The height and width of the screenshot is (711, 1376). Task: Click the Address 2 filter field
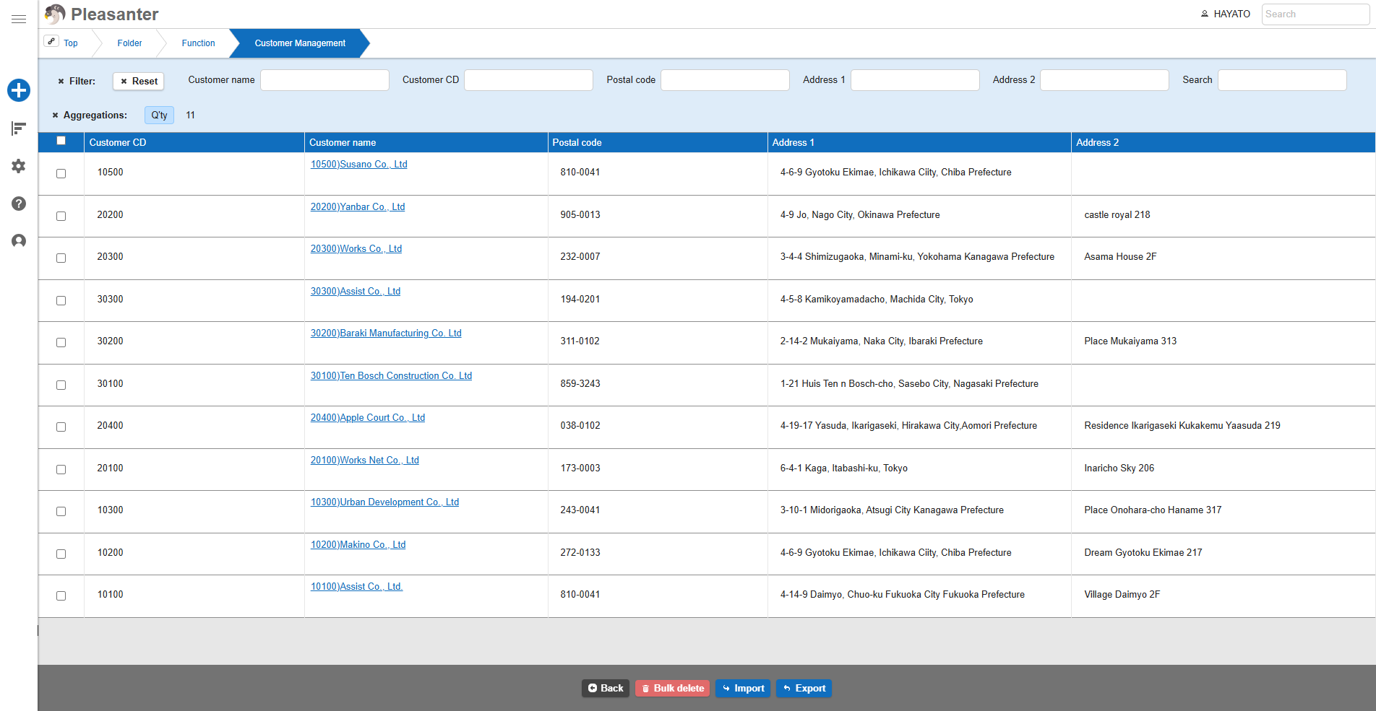pos(1104,80)
